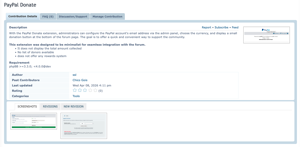Switch to the Contribution Details tab
Viewport: 300px width, 147px height.
click(x=23, y=16)
